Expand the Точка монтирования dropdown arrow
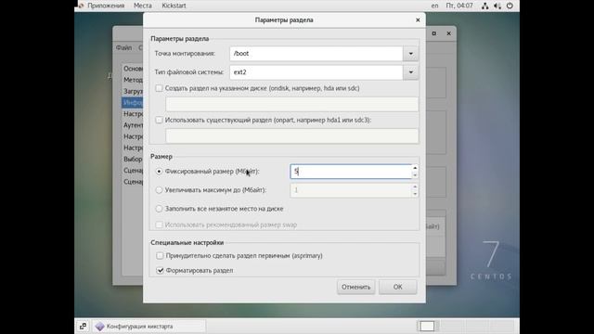594x334 pixels. point(410,54)
